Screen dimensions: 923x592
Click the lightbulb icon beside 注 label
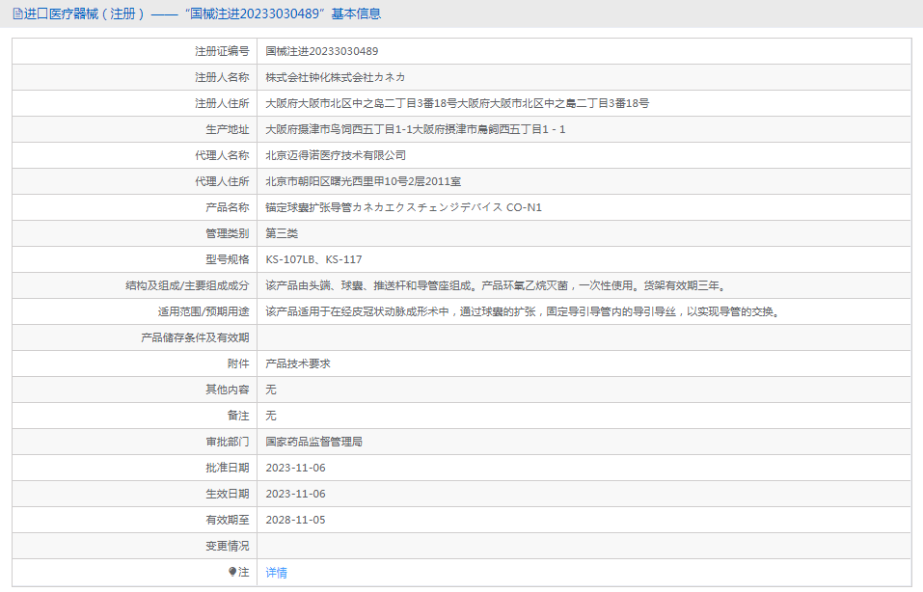click(232, 572)
